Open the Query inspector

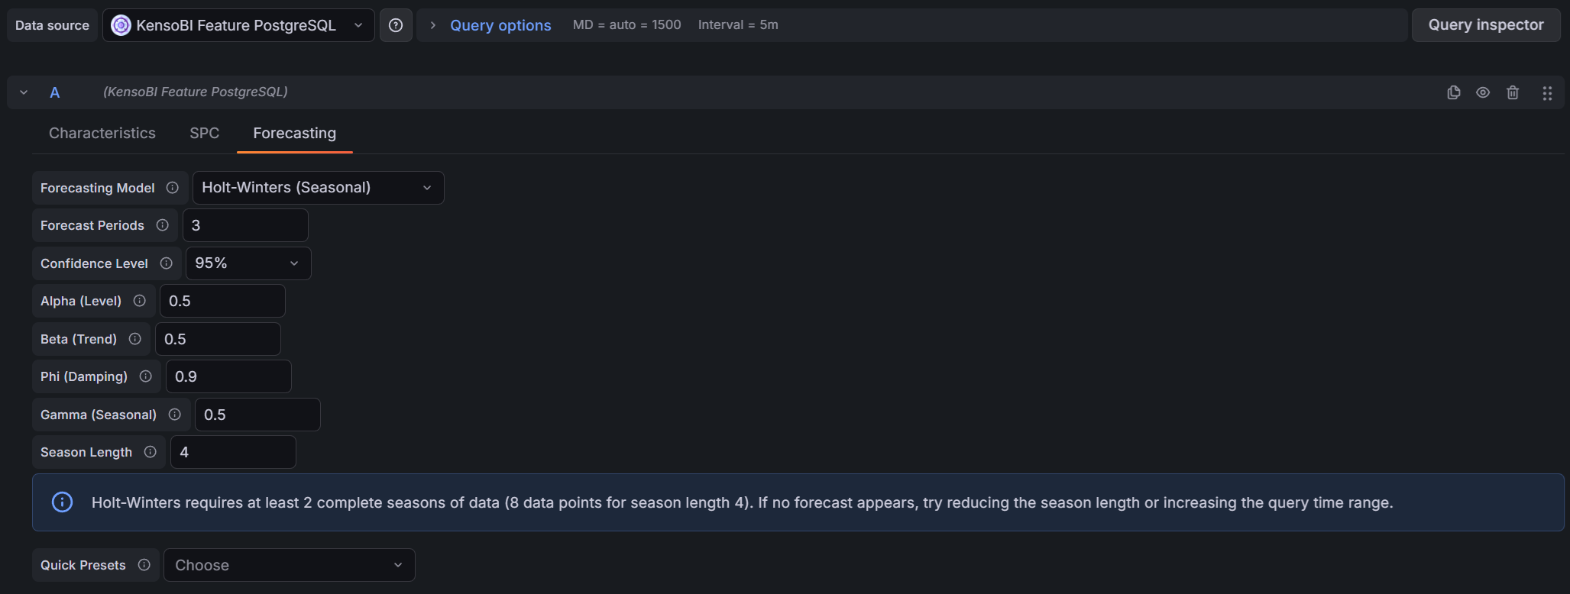tap(1485, 25)
